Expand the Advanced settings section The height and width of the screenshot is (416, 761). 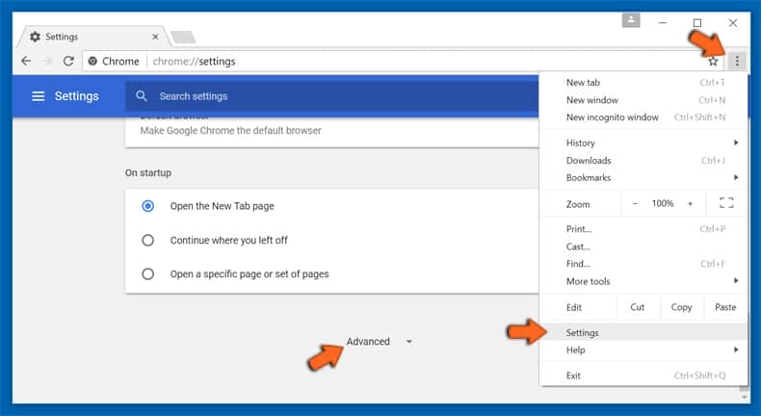tap(368, 342)
